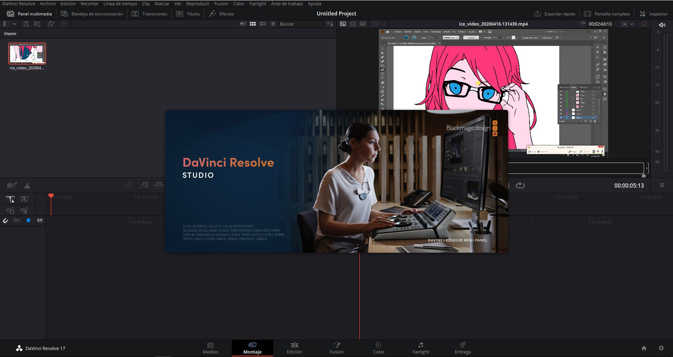Viewport: 673px width, 357px height.
Task: Toggle the media pool bin list panel
Action: coord(6,24)
